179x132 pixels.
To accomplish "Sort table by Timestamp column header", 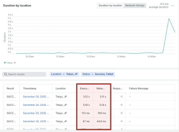I will [30, 88].
